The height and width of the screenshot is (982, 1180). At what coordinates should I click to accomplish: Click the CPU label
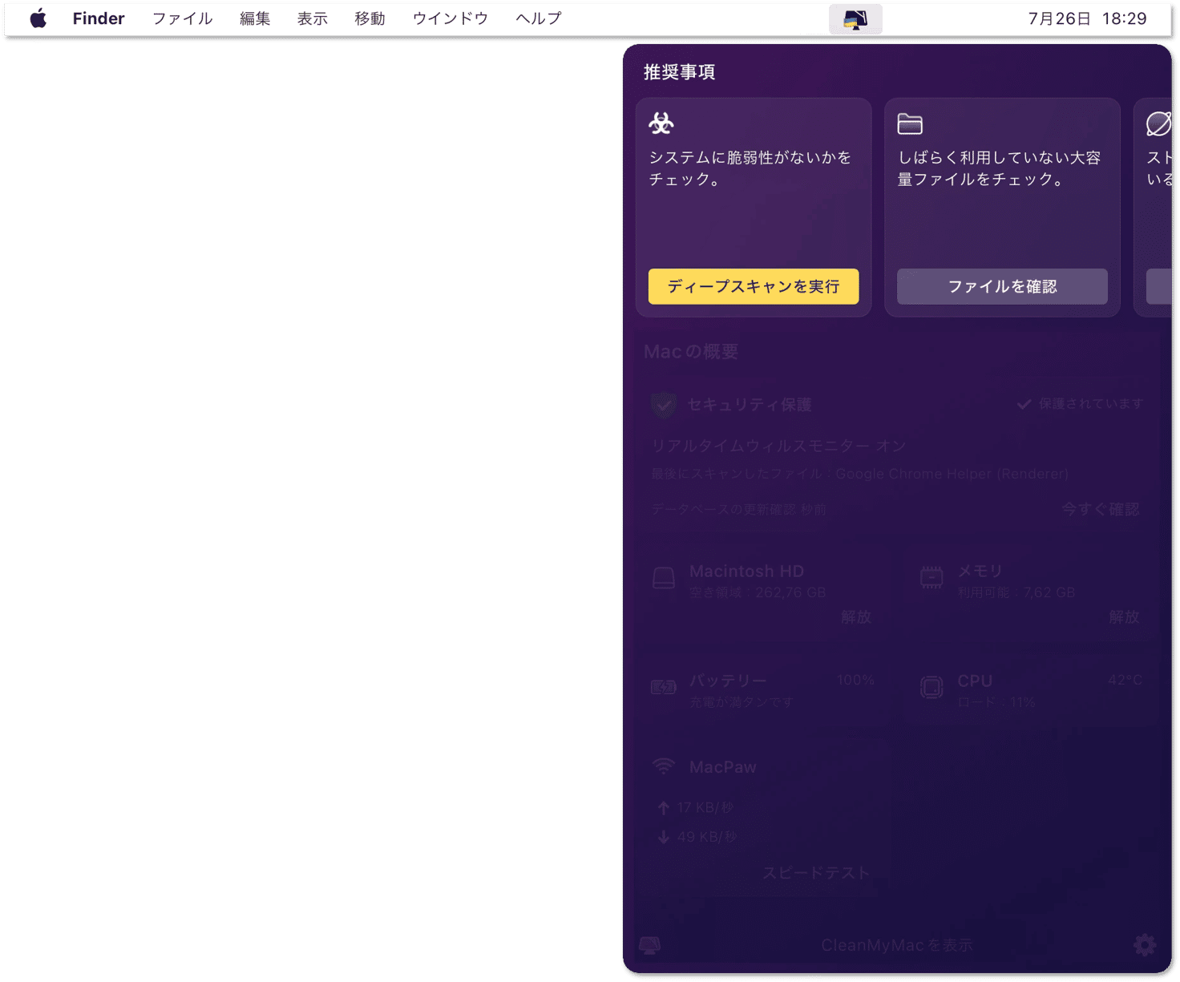975,681
